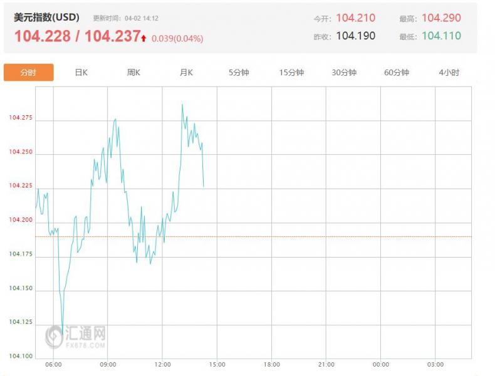Switch to the 日K tab
The image size is (495, 376).
click(81, 73)
